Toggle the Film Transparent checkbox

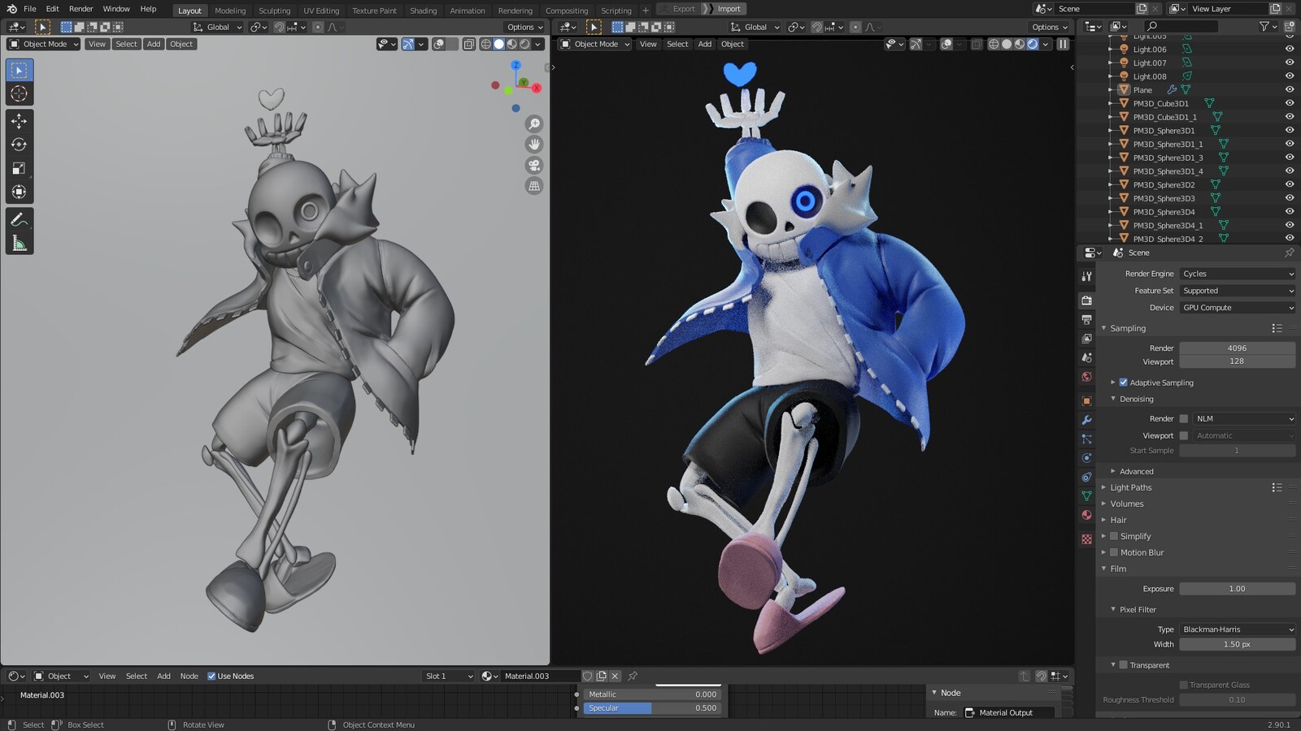pos(1123,665)
